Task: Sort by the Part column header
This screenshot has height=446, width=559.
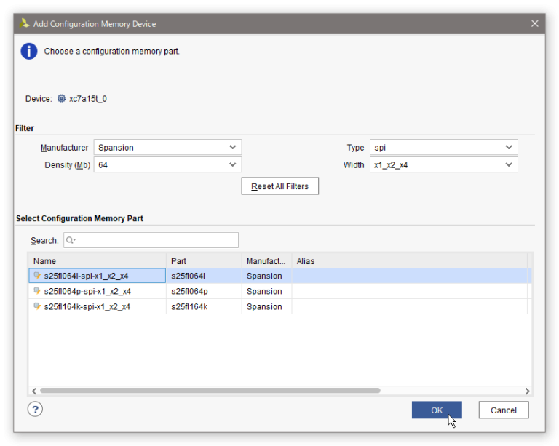Action: tap(204, 260)
